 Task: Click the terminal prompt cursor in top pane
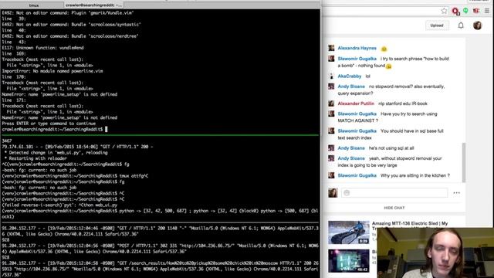click(x=107, y=129)
